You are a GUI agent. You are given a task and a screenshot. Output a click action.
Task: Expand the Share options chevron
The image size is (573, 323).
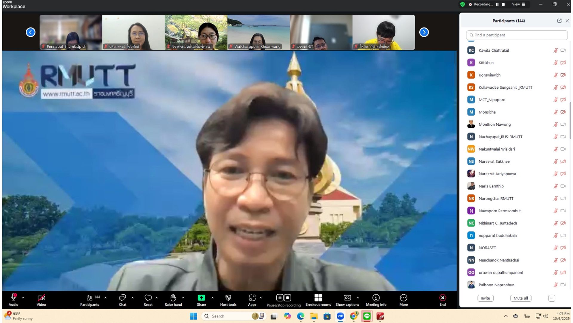point(212,298)
